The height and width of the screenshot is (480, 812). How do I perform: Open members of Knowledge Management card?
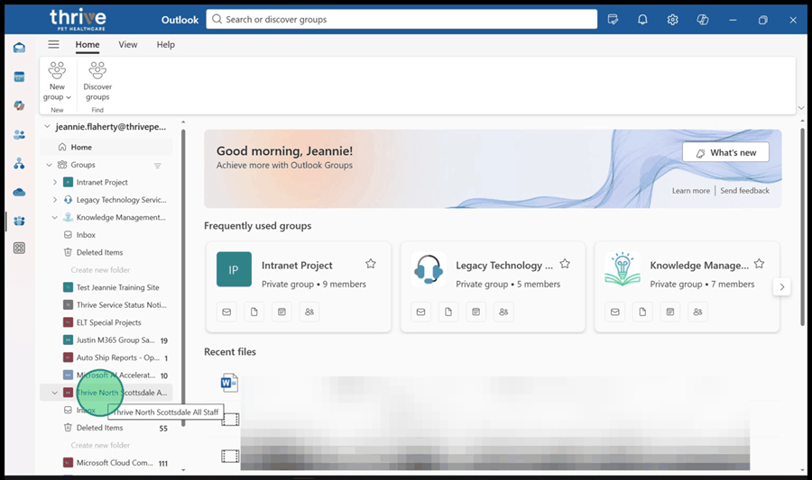(x=698, y=312)
